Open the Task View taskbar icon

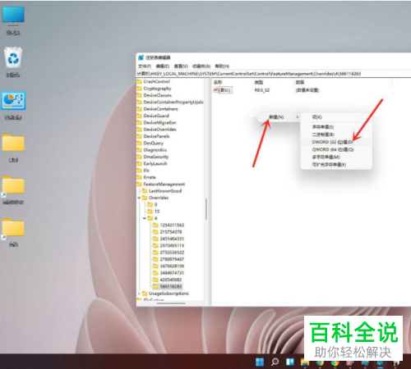(x=290, y=362)
